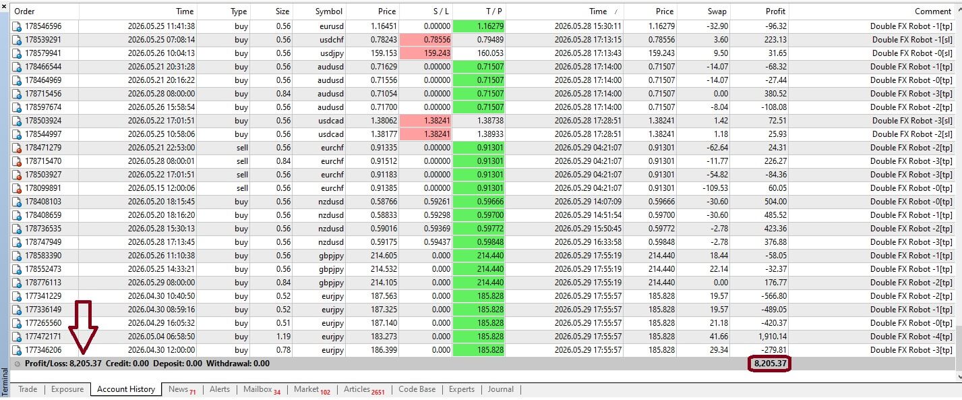Click the sell order icon for 178715470
This screenshot has width=962, height=400.
click(x=18, y=161)
